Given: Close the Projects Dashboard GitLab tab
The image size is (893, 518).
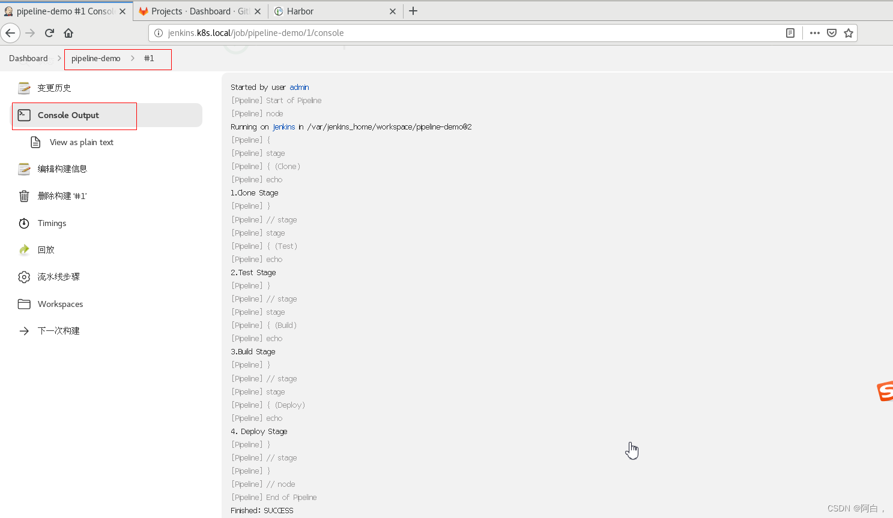Looking at the screenshot, I should [258, 11].
